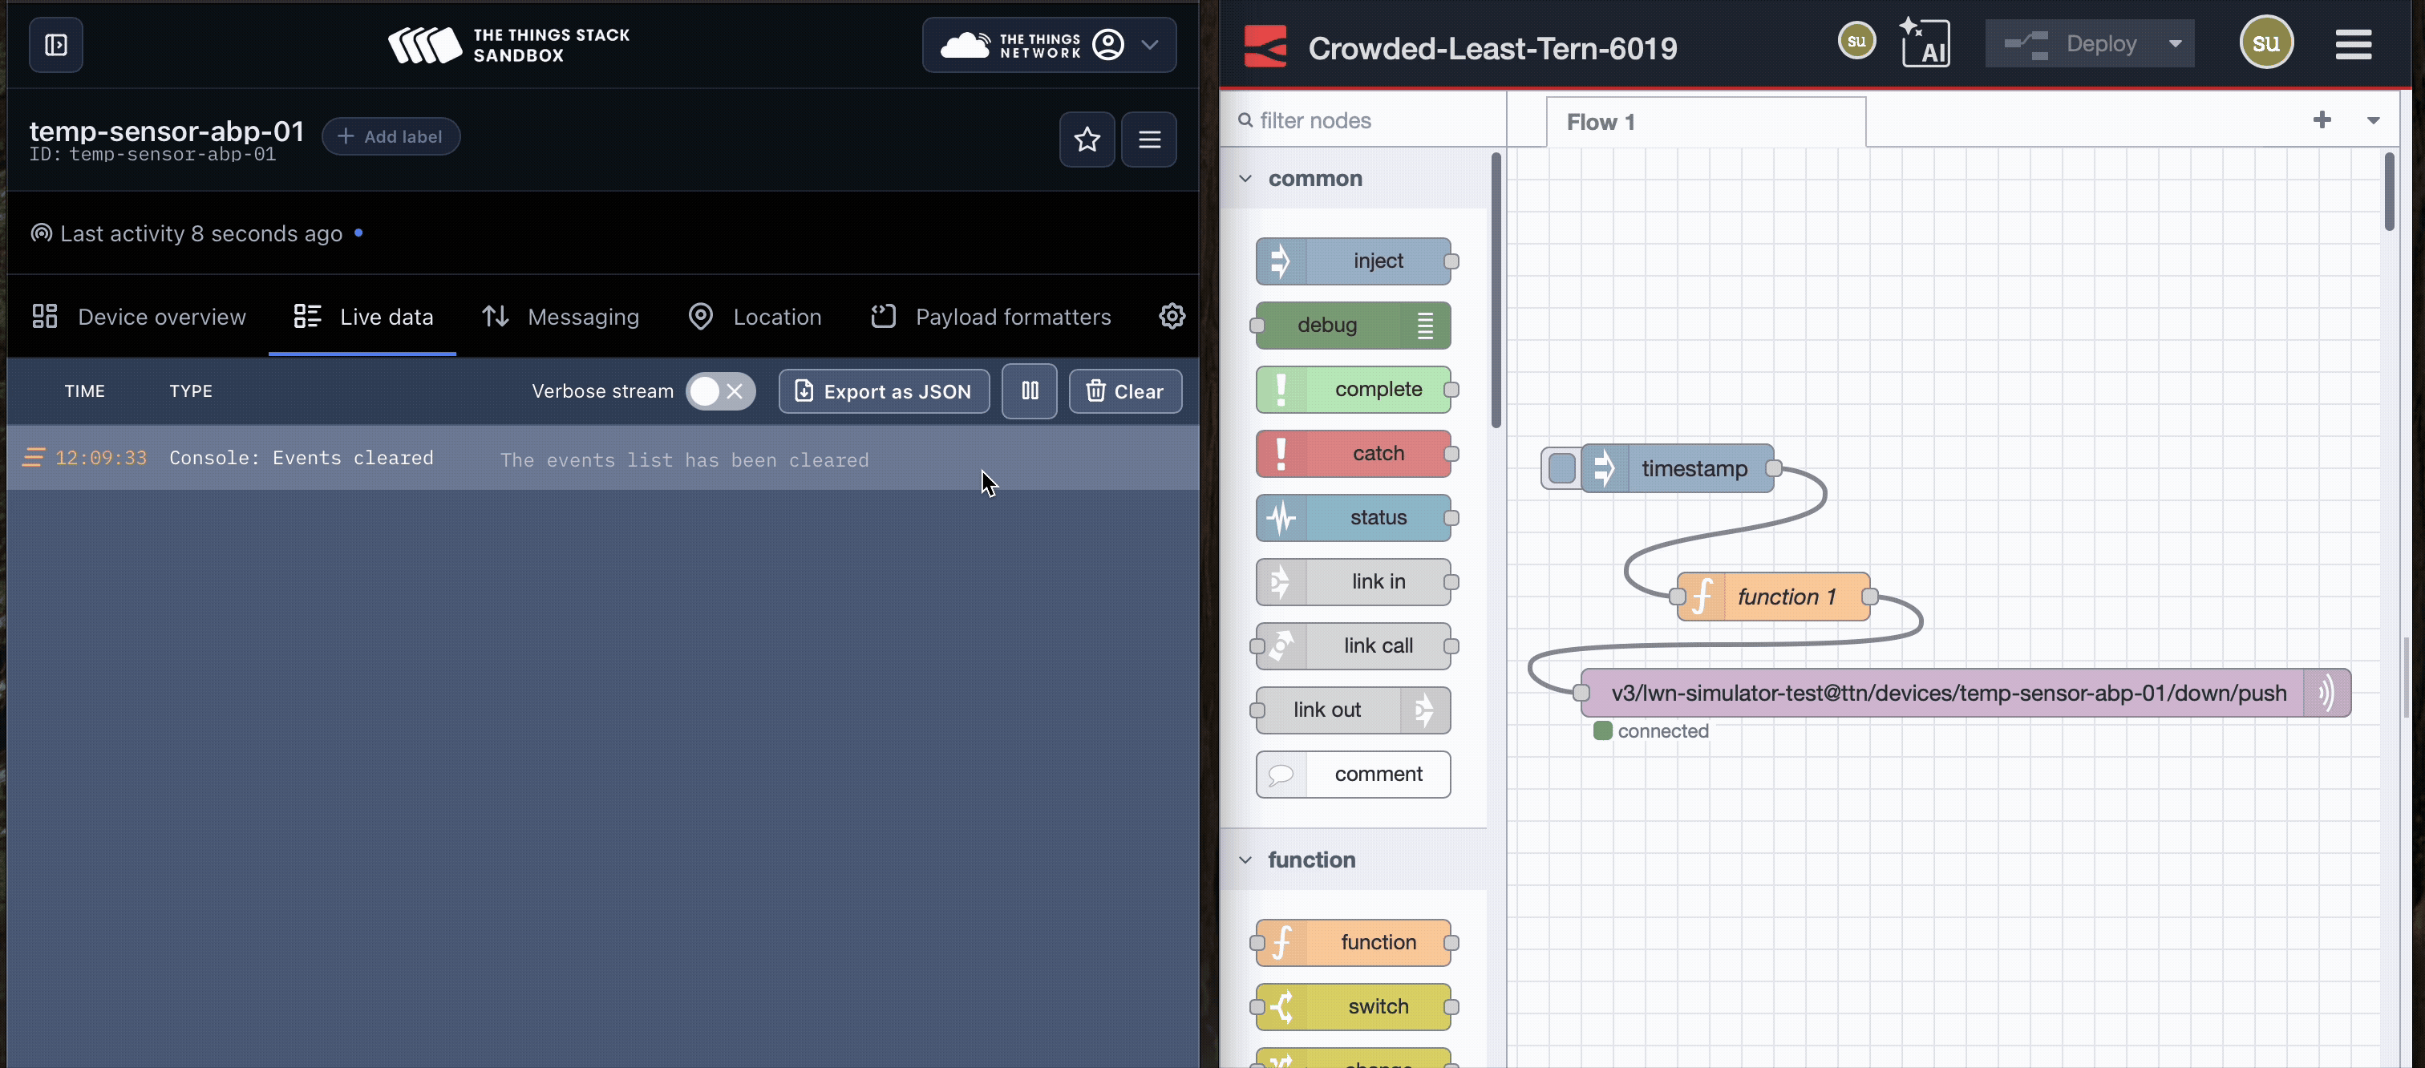Collapse the common node category

(1246, 178)
